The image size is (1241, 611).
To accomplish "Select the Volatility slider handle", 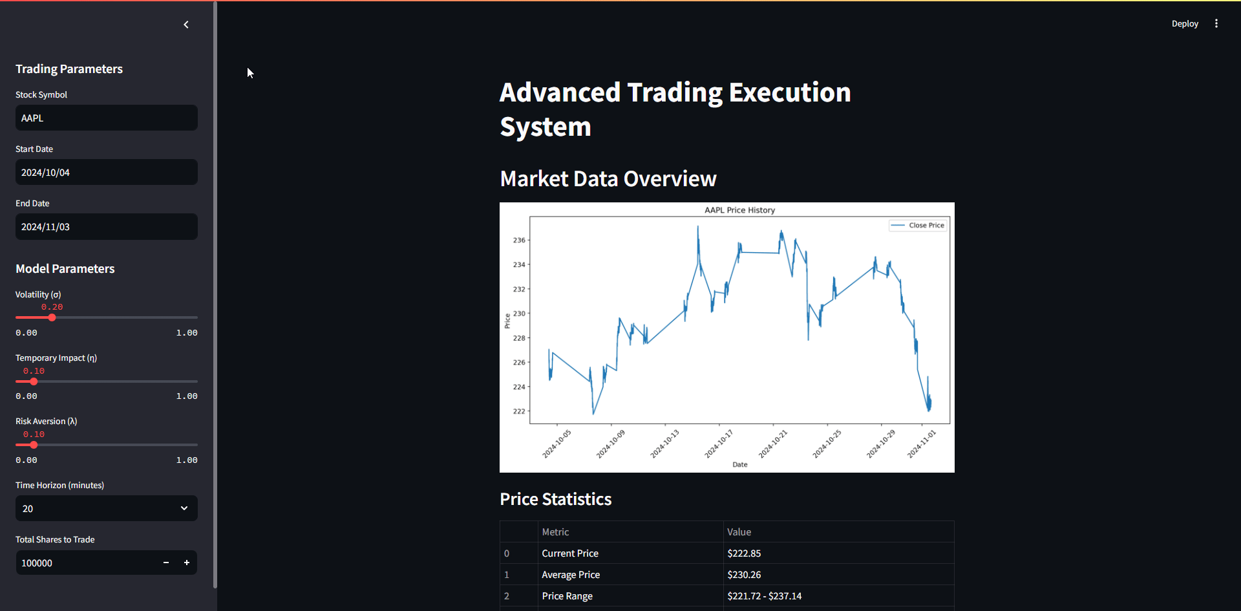I will (x=51, y=317).
